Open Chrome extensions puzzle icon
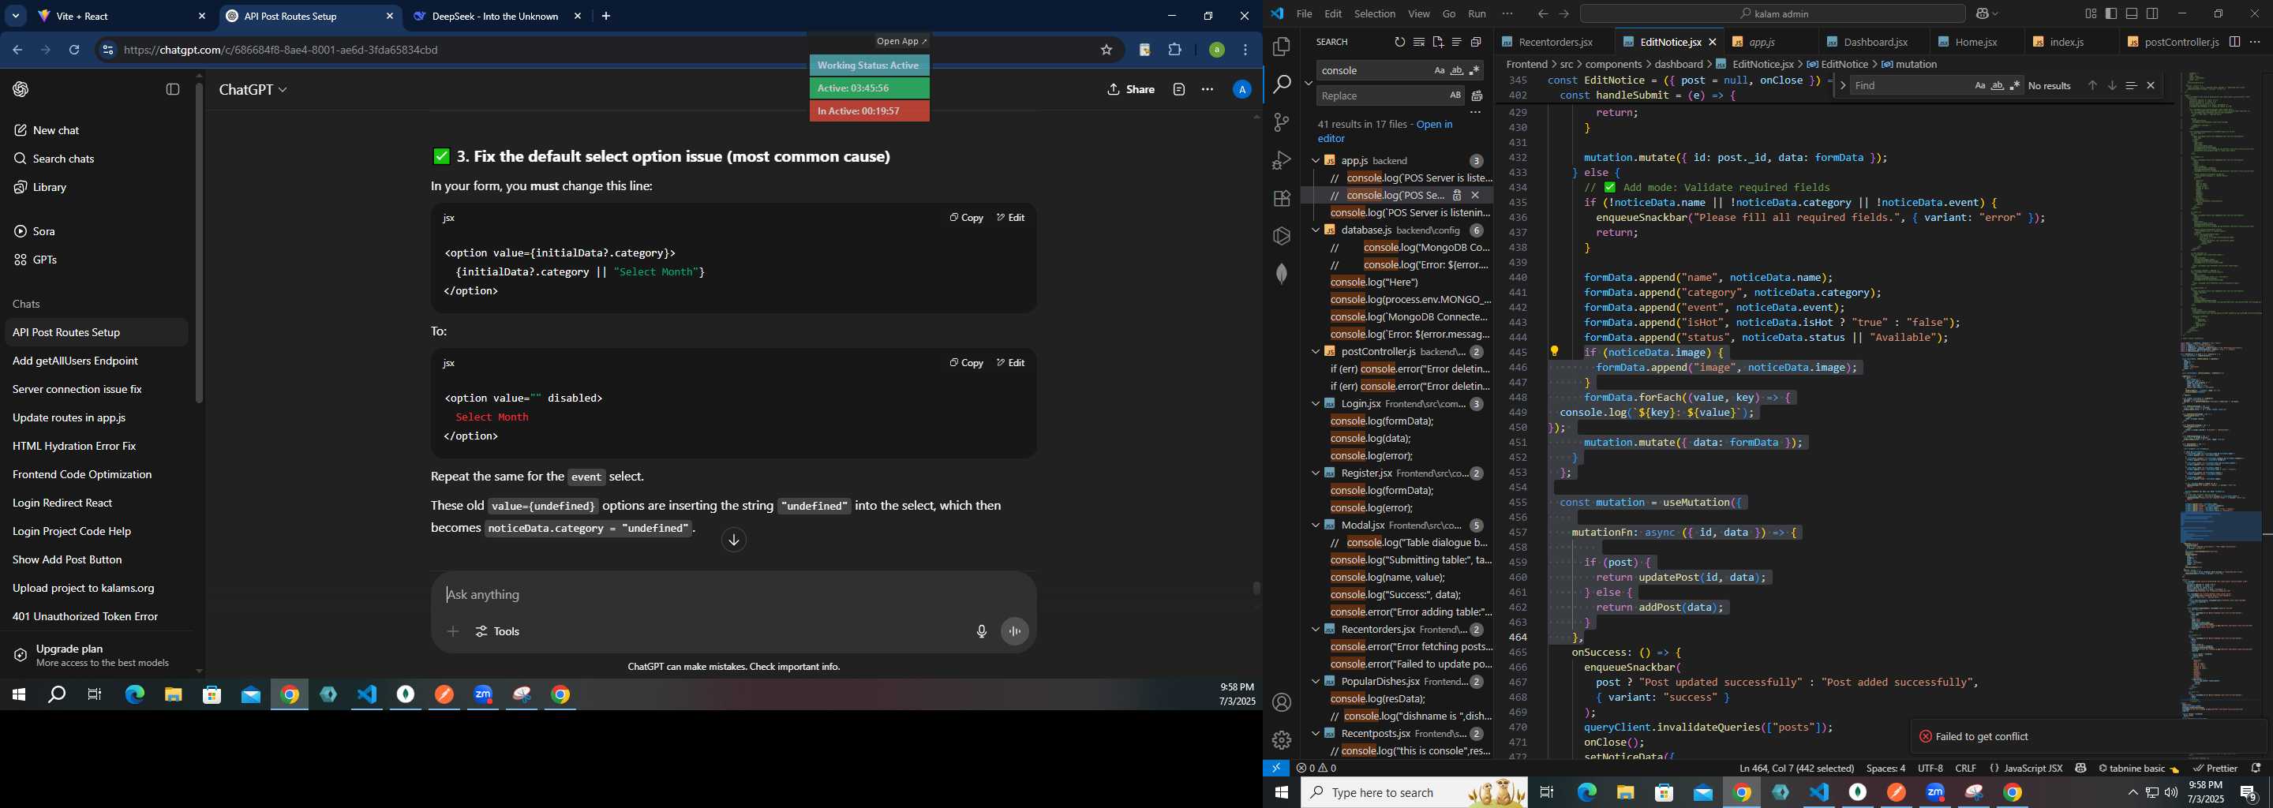The width and height of the screenshot is (2273, 808). pos(1175,50)
